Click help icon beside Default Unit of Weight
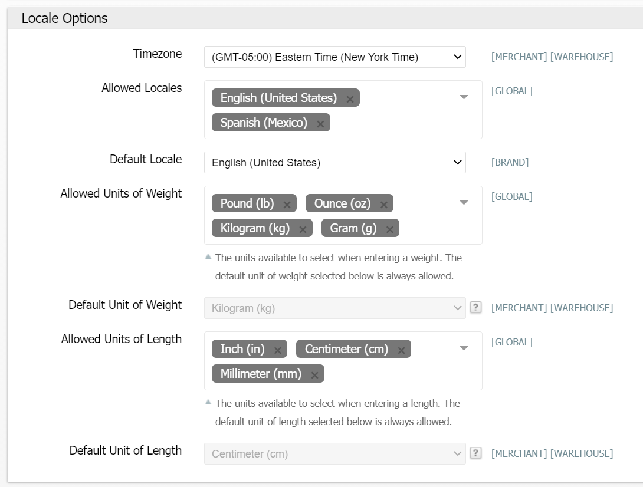Image resolution: width=643 pixels, height=487 pixels. coord(475,307)
